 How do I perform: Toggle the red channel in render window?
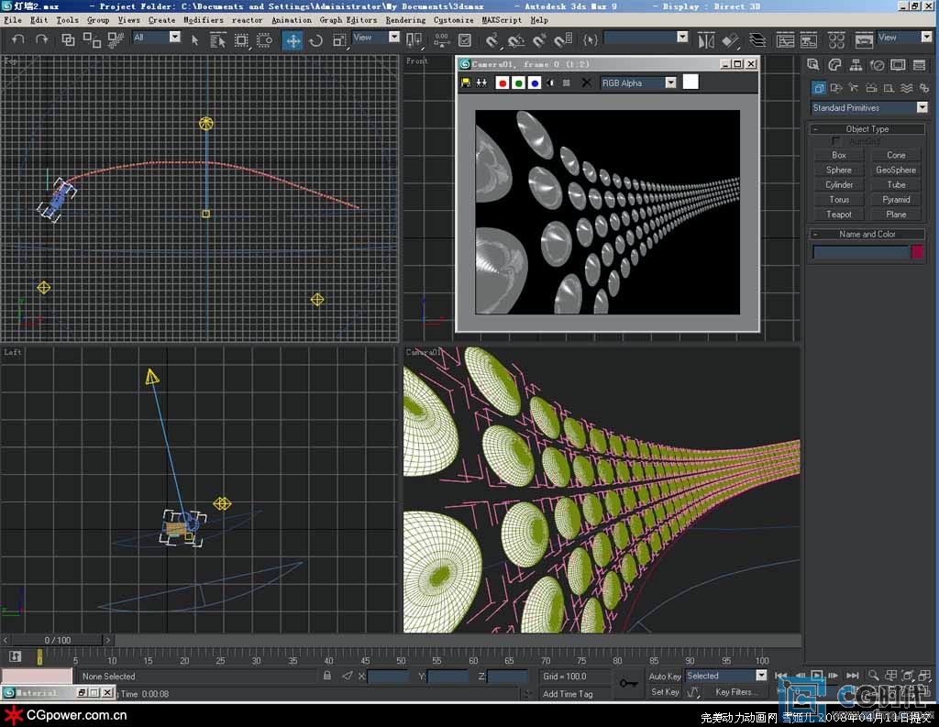click(x=503, y=83)
